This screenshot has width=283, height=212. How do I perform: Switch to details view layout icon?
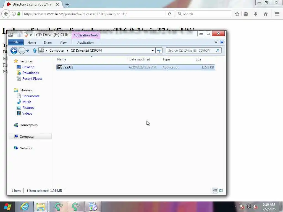click(x=215, y=190)
